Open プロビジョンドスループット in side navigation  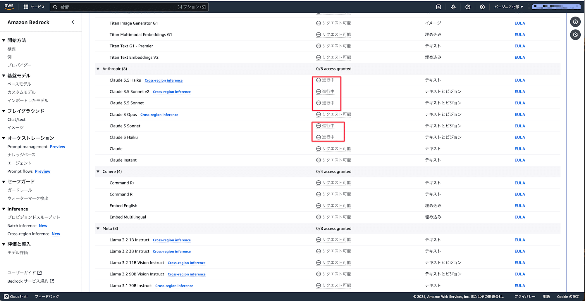coord(34,217)
